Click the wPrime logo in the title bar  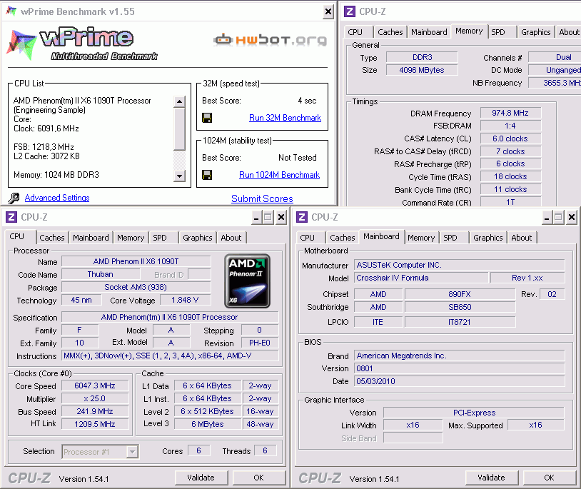coord(11,11)
